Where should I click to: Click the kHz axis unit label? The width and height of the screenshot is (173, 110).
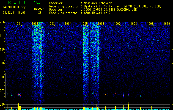(x=2, y=22)
